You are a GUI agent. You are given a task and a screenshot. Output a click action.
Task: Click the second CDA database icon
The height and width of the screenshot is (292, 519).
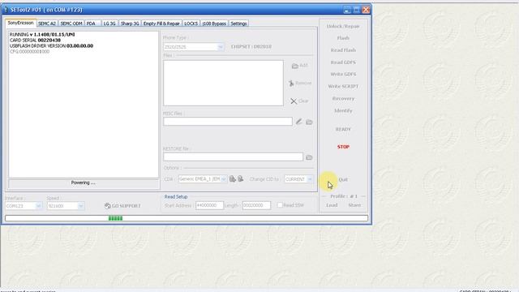tap(241, 178)
